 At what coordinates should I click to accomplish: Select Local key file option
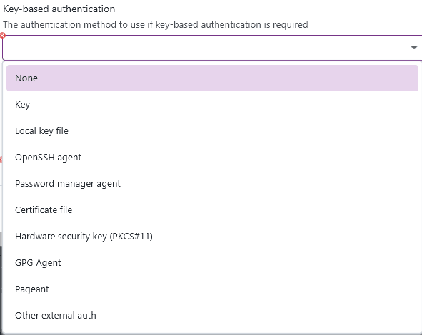(212, 131)
